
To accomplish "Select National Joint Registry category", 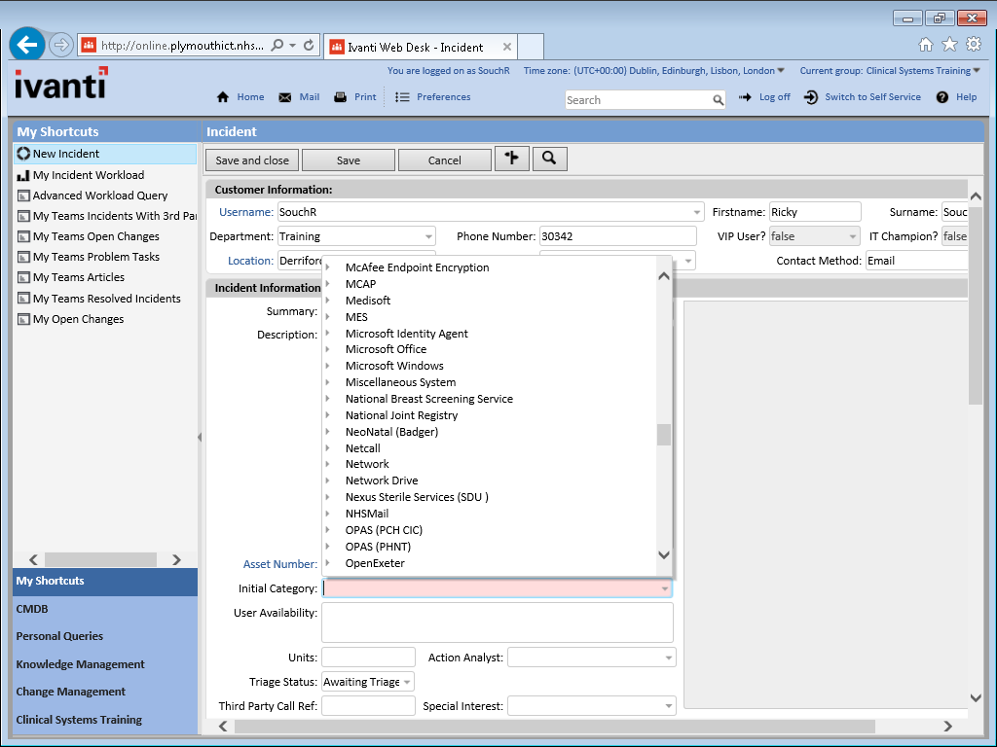I will (x=401, y=415).
